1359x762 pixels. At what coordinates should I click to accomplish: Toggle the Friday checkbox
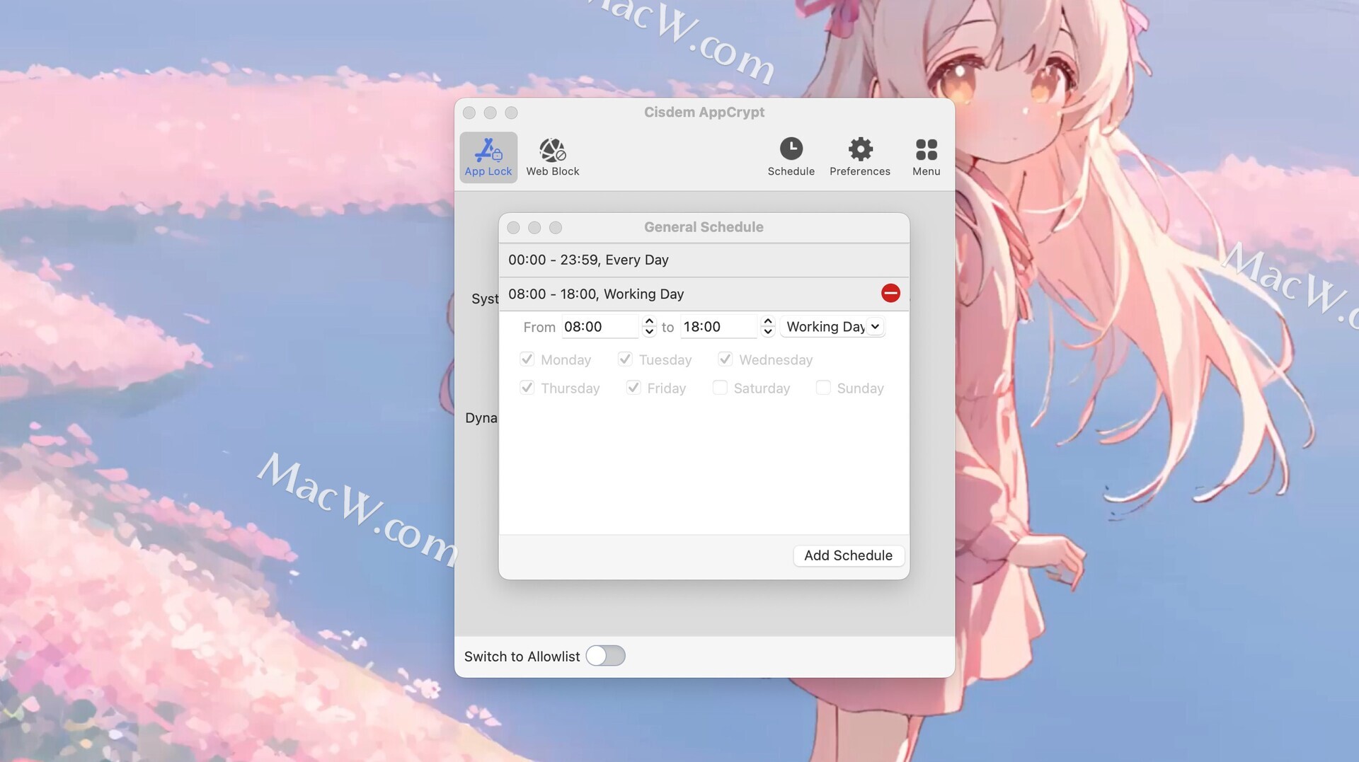coord(633,388)
